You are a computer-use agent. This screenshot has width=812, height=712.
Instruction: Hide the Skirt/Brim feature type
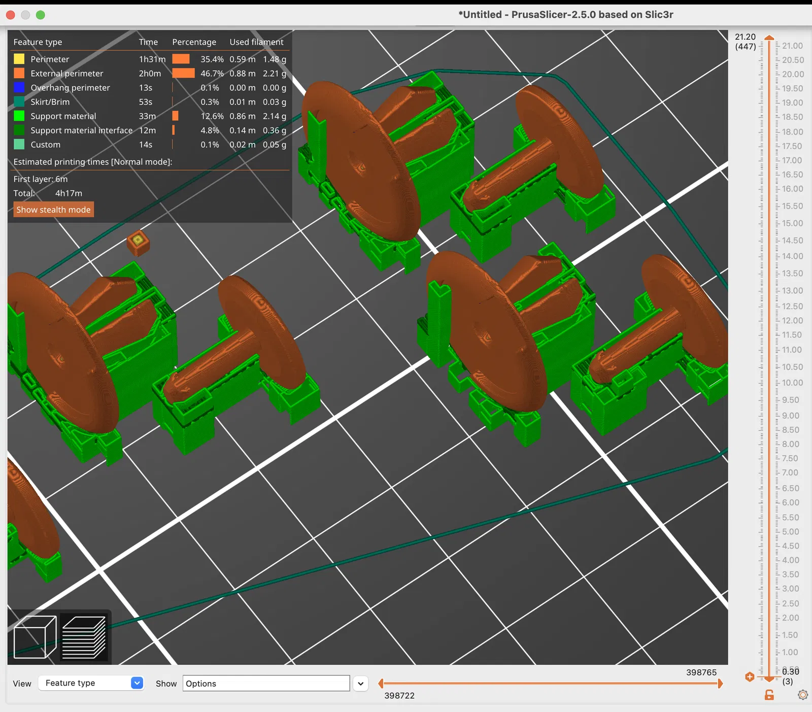click(x=150, y=101)
